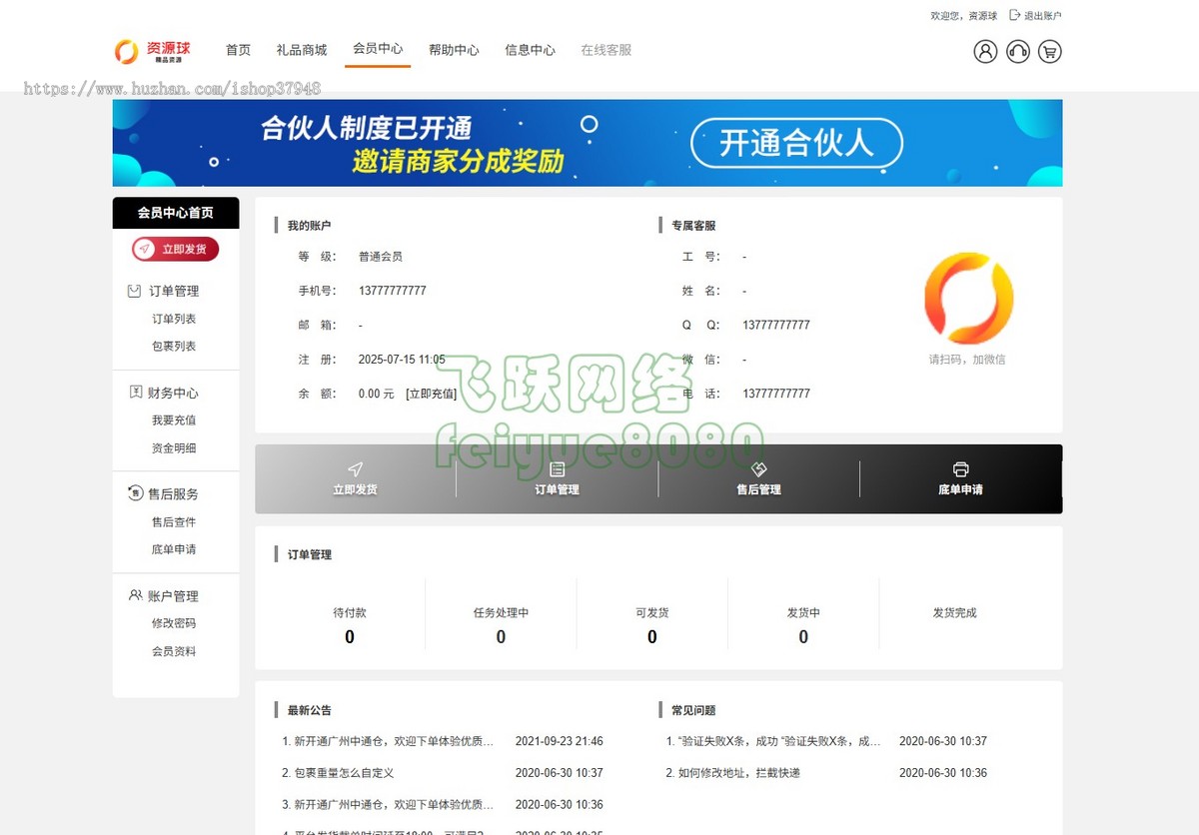1199x835 pixels.
Task: Click the 普通会员 level value
Action: point(381,257)
